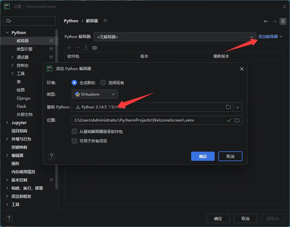Select Flask in the settings tree
This screenshot has width=290, height=227.
pos(22,106)
